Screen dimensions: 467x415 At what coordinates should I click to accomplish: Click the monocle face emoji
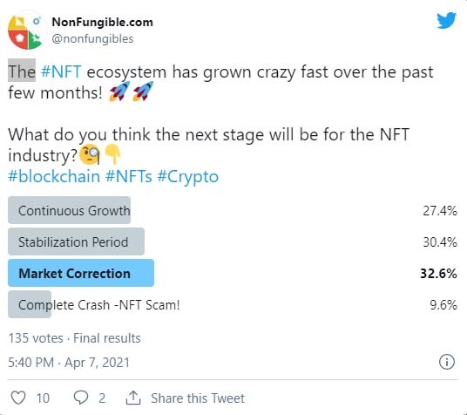[90, 154]
